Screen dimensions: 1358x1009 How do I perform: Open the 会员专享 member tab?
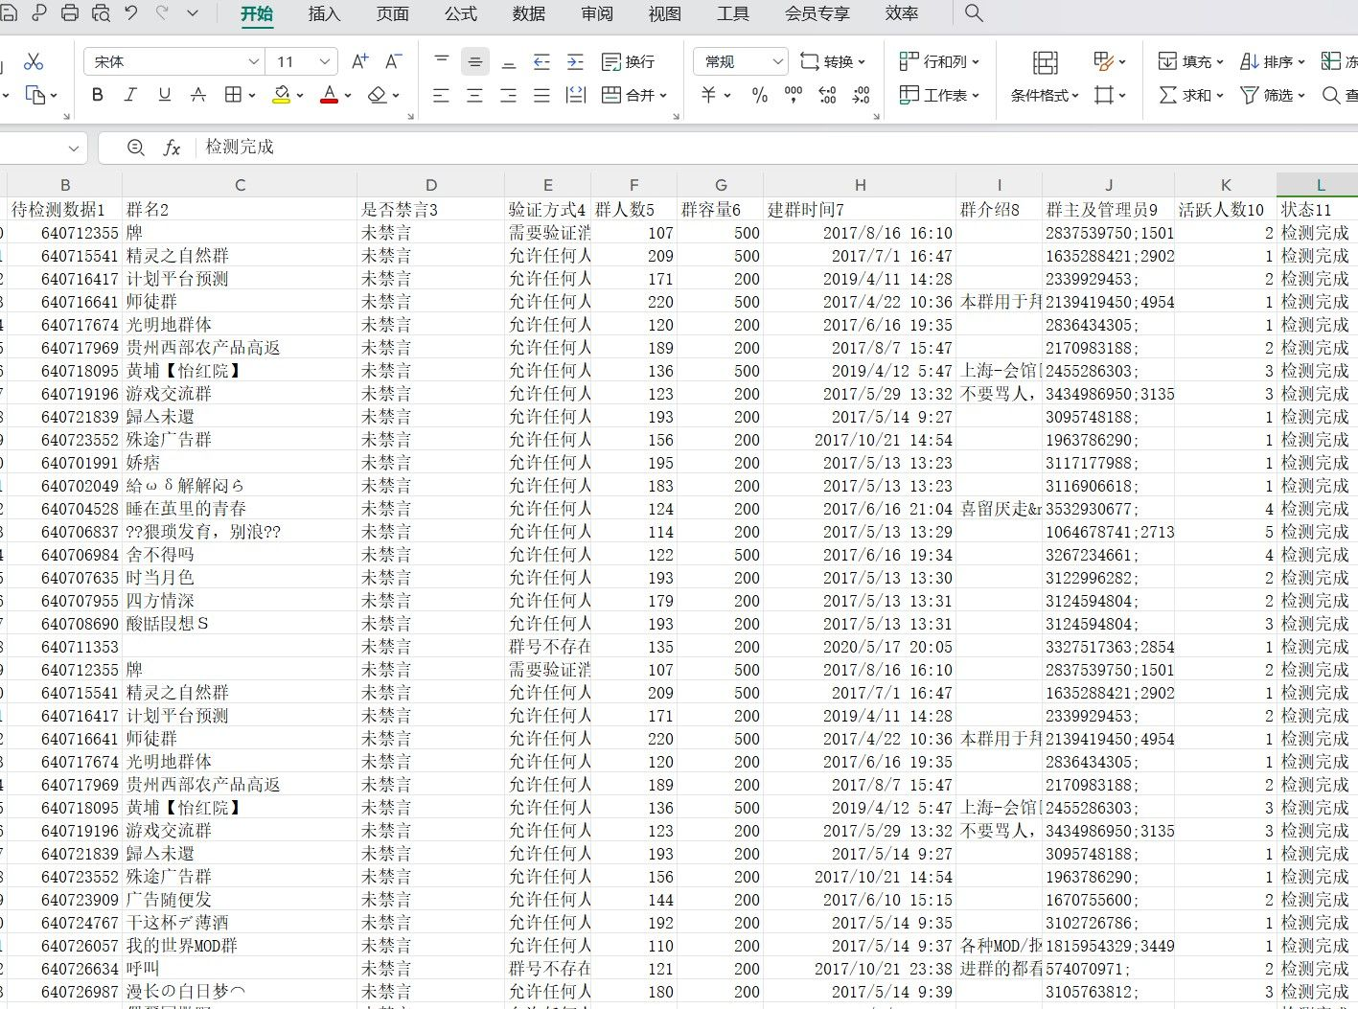[x=817, y=13]
